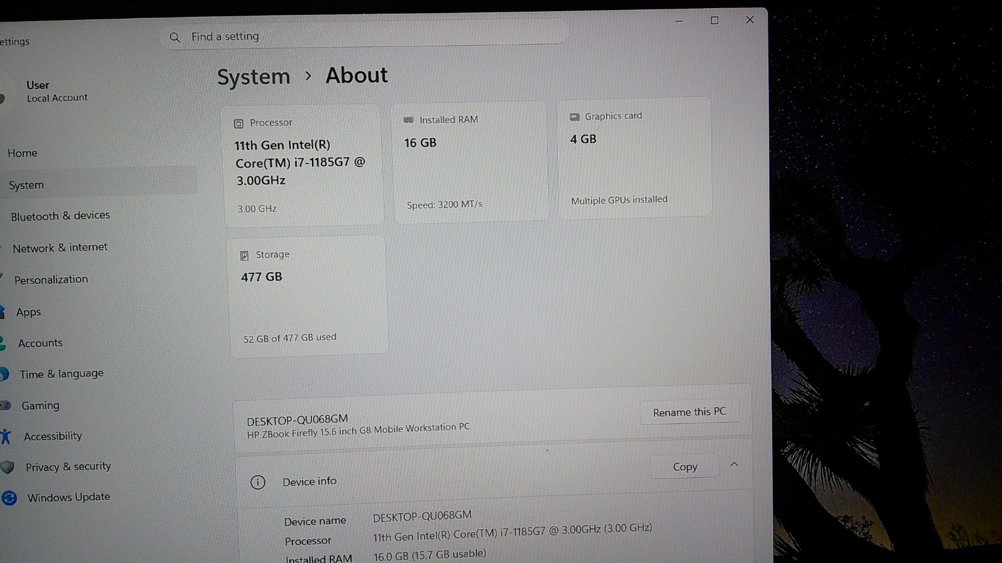Open Windows Update page

tap(68, 497)
